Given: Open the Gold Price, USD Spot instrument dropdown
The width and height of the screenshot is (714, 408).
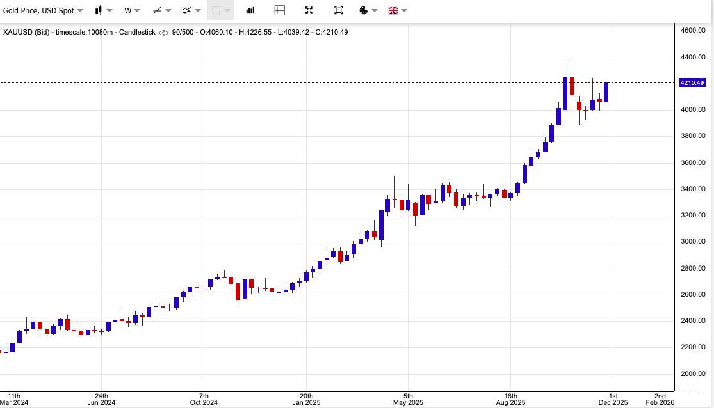Looking at the screenshot, I should click(x=43, y=10).
